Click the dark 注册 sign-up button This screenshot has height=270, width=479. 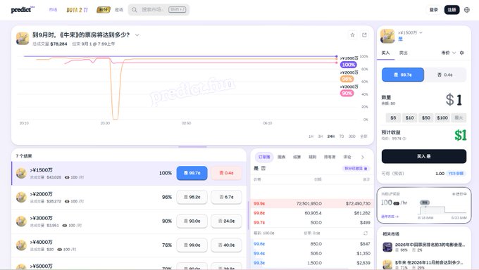coord(452,10)
